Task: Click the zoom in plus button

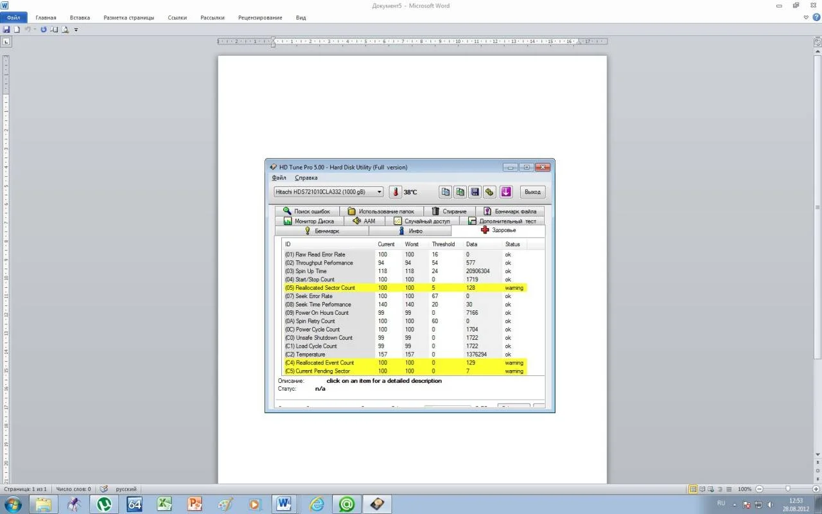Action: (x=816, y=489)
